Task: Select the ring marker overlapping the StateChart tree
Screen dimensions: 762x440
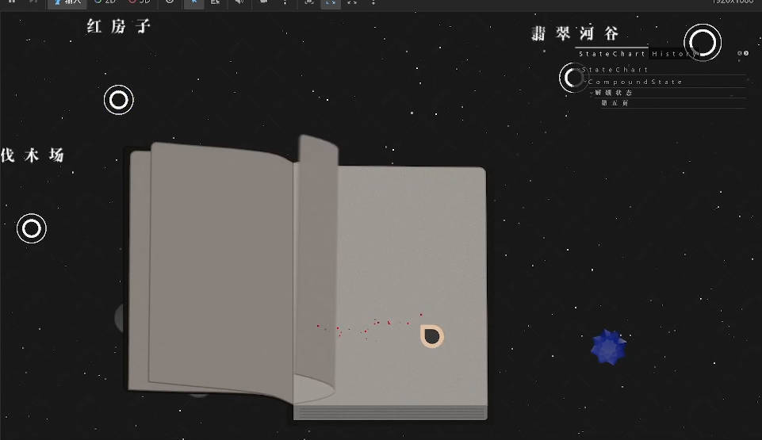Action: tap(574, 78)
